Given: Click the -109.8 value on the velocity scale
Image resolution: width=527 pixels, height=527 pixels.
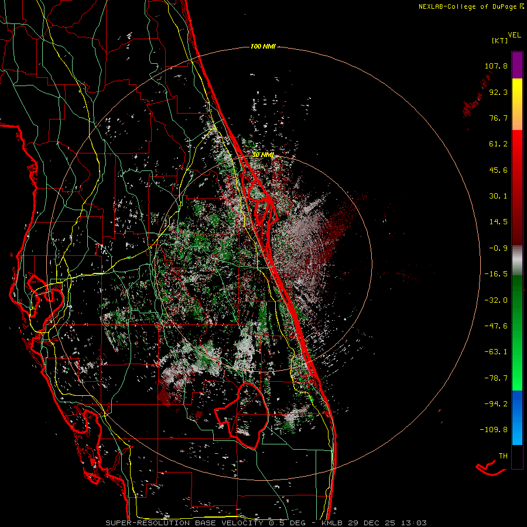Looking at the screenshot, I should pos(494,430).
